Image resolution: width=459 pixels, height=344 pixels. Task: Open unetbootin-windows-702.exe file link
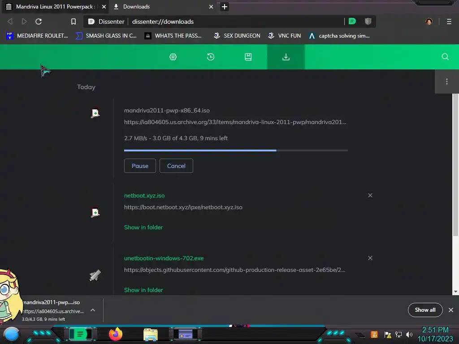164,258
